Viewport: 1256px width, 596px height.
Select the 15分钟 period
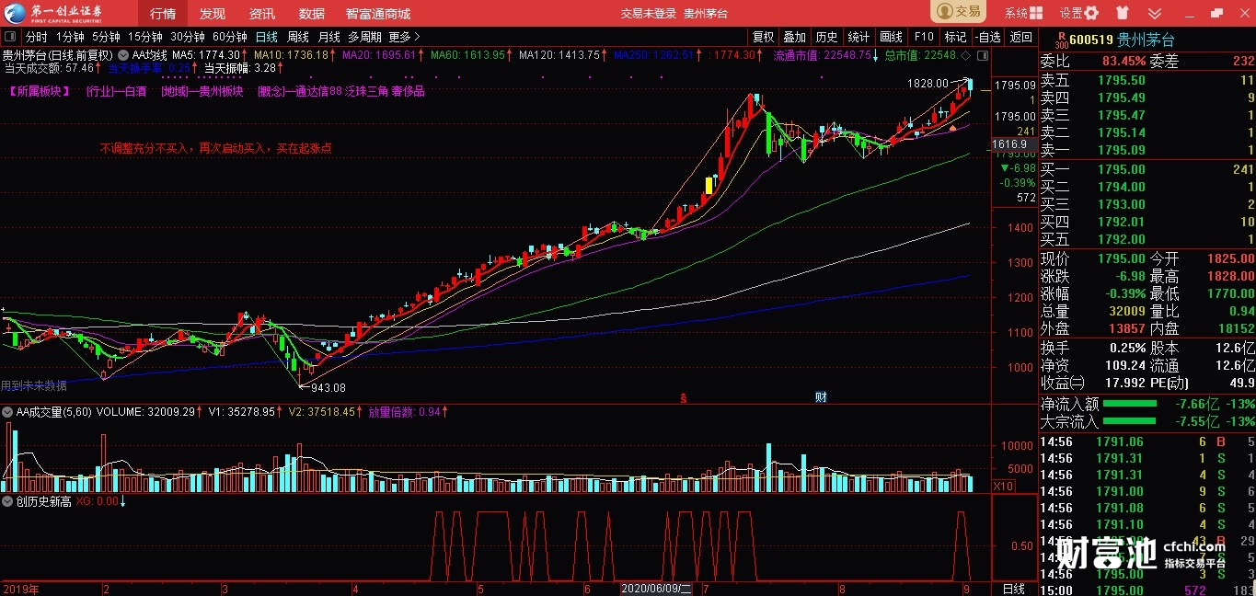145,37
